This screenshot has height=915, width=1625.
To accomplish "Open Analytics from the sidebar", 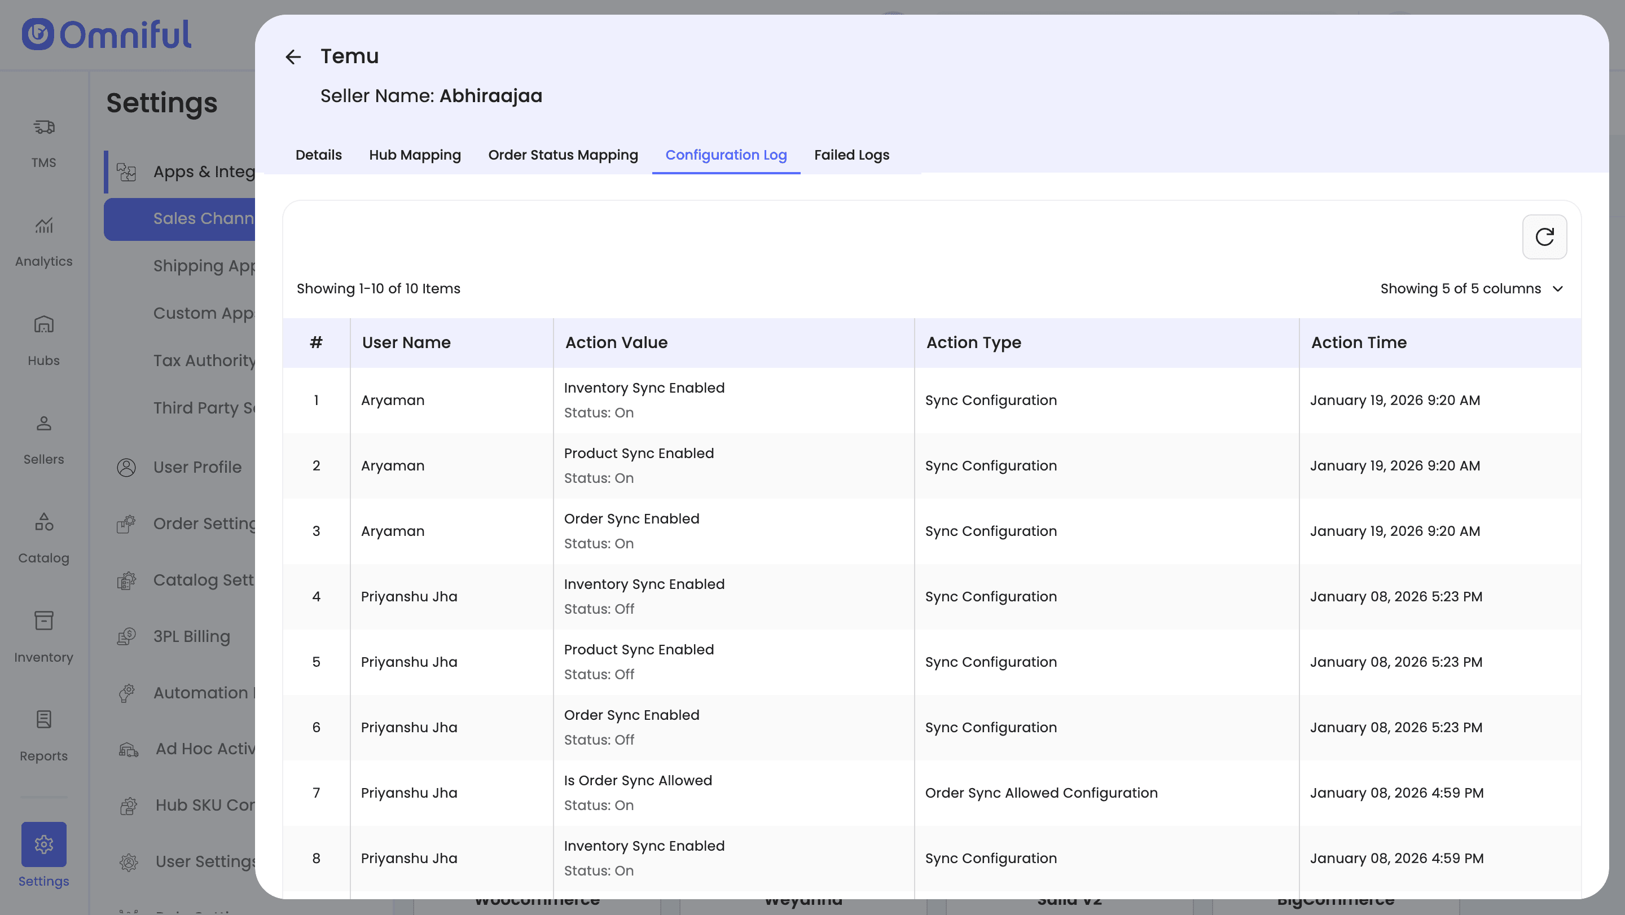I will (x=43, y=226).
